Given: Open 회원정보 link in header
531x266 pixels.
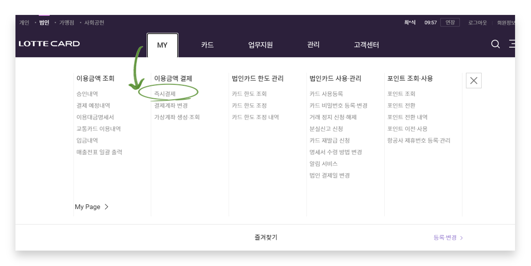Looking at the screenshot, I should point(505,23).
